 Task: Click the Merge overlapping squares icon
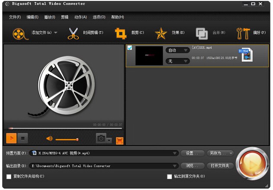click(202, 34)
